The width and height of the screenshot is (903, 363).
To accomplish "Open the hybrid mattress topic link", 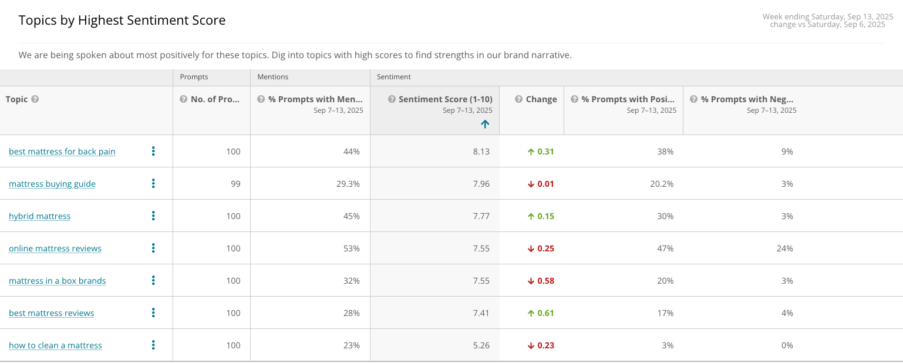I will (x=40, y=216).
